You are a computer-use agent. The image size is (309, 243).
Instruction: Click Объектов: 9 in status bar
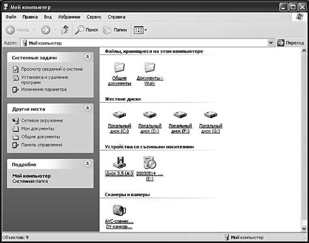coord(15,237)
